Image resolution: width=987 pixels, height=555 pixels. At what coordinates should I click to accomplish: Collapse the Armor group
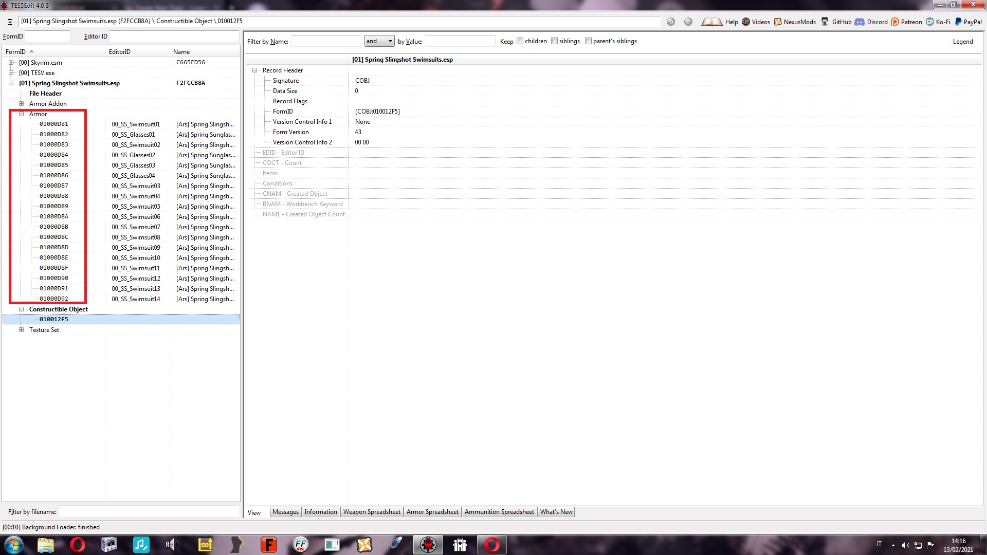click(x=21, y=114)
